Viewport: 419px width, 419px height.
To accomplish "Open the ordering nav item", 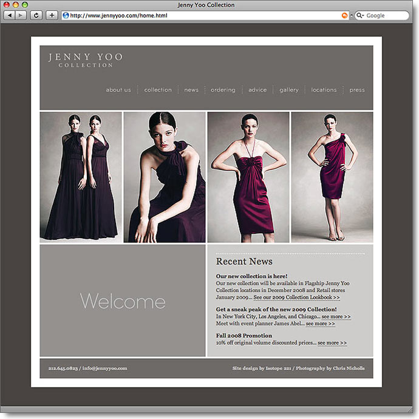I will [223, 90].
